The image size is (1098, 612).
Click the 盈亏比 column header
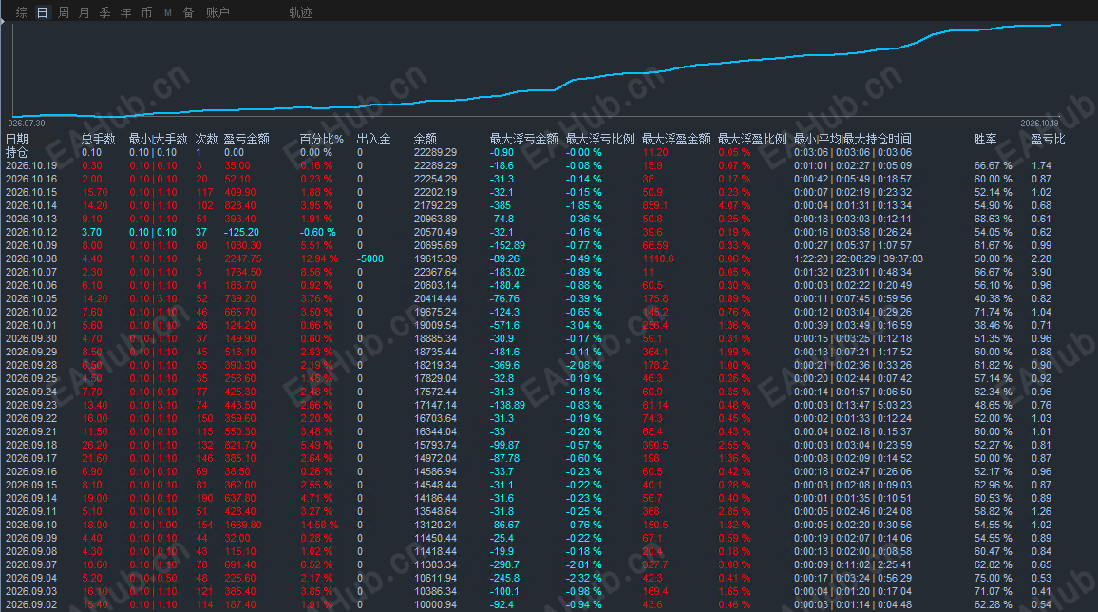(1048, 140)
